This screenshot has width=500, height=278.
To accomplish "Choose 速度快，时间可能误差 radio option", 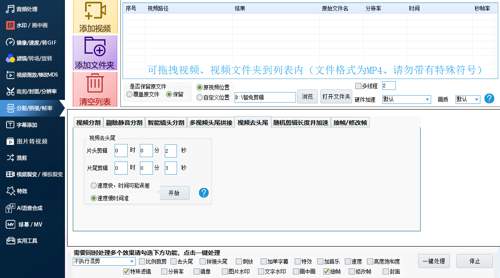I will [94, 185].
